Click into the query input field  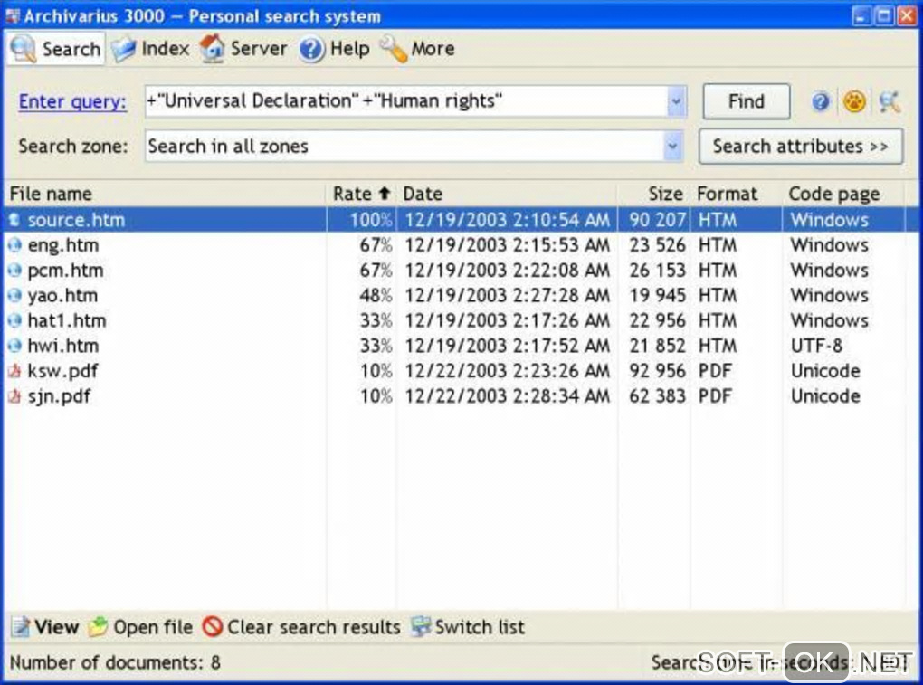point(406,101)
